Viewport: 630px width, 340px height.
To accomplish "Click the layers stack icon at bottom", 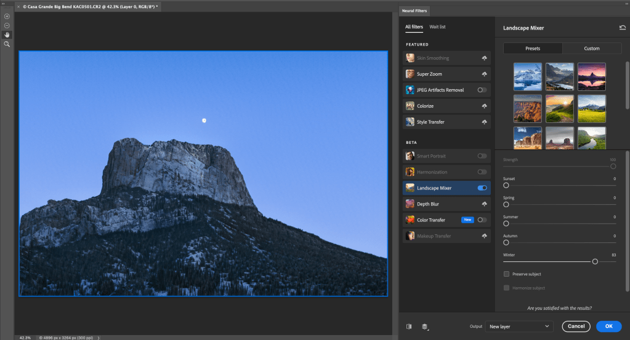I will pyautogui.click(x=425, y=326).
